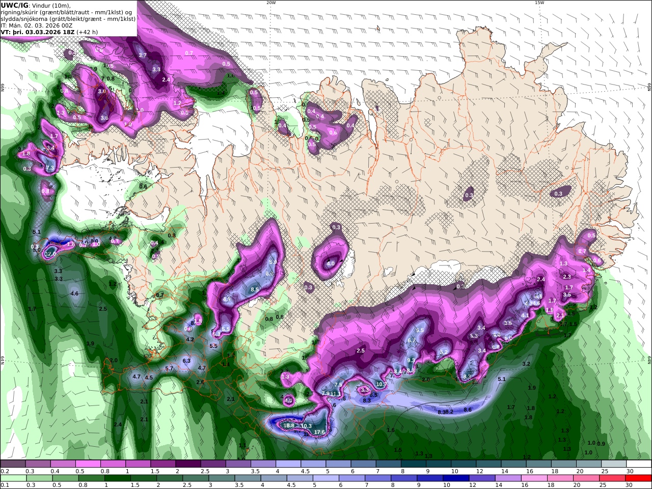Click the 9.3 value on the map
Image resolution: width=652 pixels, height=489 pixels.
click(x=412, y=360)
